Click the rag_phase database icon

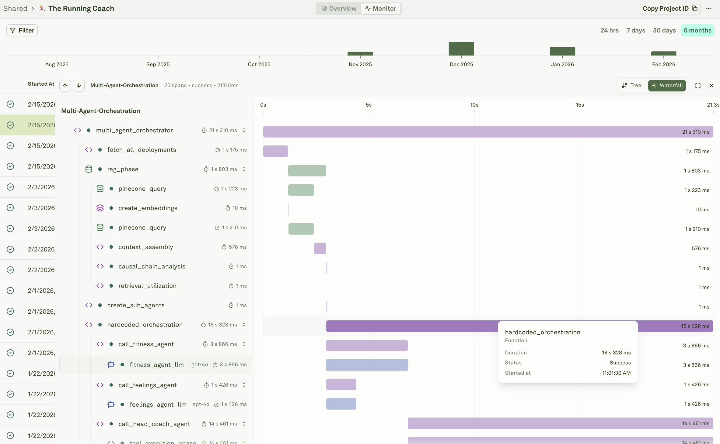(x=89, y=169)
